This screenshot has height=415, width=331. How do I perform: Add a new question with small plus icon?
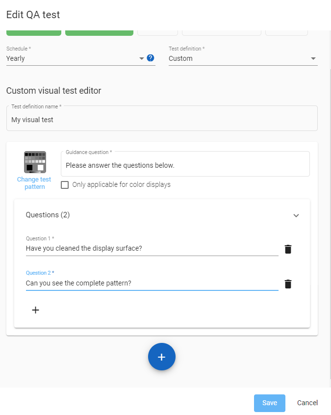tap(35, 310)
